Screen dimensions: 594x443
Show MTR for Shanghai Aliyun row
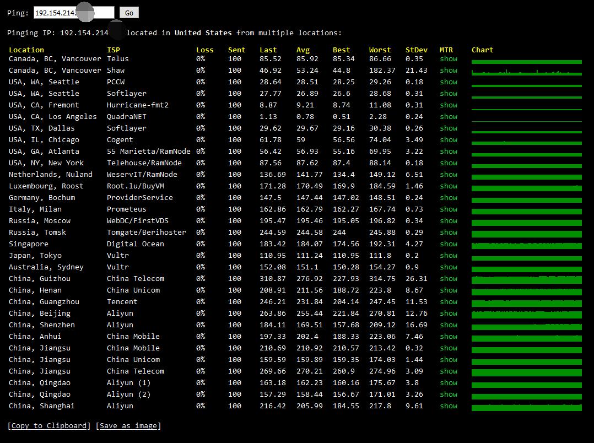449,406
